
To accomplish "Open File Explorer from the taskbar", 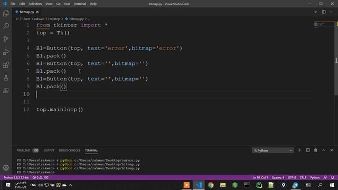I will coord(223,185).
